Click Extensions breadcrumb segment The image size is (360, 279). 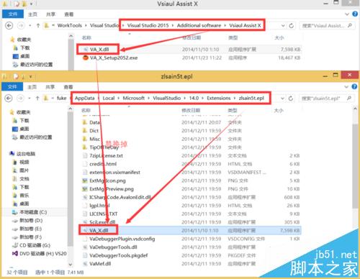coord(219,98)
